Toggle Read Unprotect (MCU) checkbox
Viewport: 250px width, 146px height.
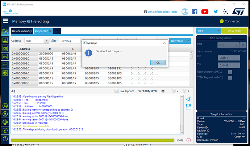tap(230, 72)
